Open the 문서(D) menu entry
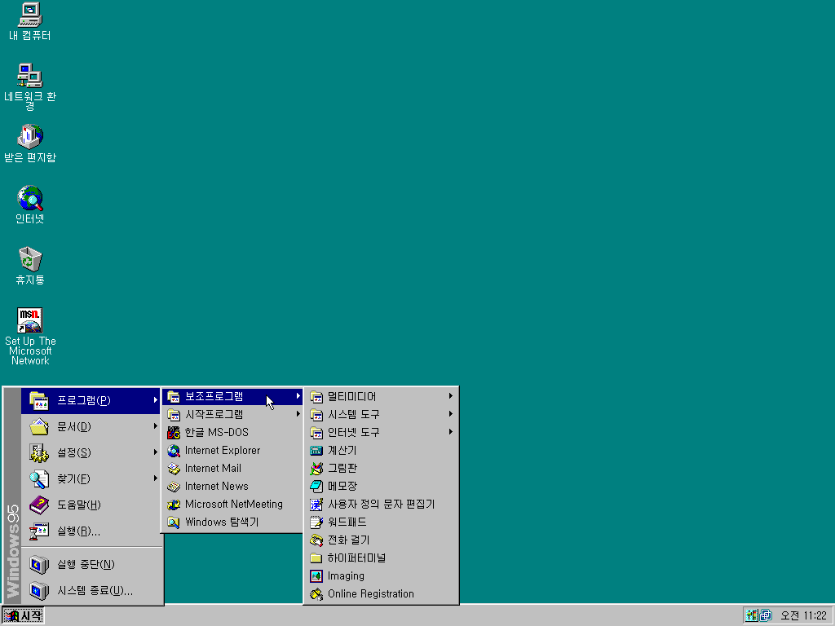This screenshot has height=626, width=835. pos(91,426)
